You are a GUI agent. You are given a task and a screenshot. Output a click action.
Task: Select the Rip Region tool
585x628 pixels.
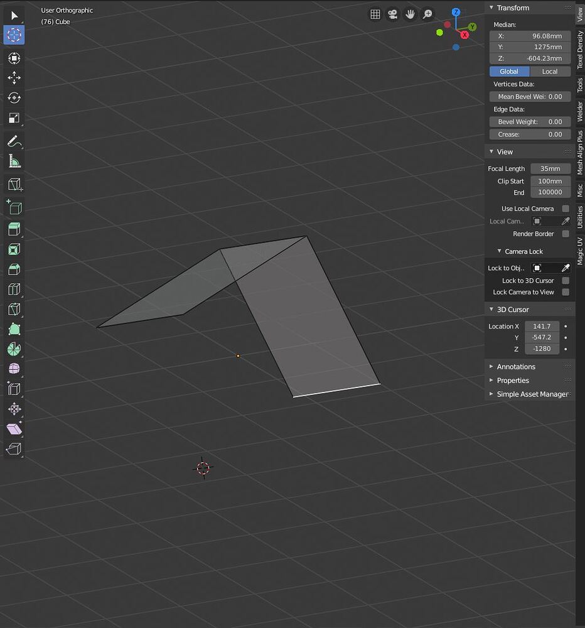coord(14,448)
